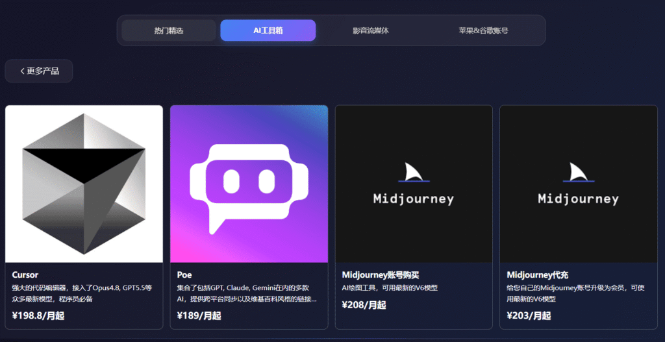665x342 pixels.
Task: Click the Poe product title
Action: click(x=184, y=275)
